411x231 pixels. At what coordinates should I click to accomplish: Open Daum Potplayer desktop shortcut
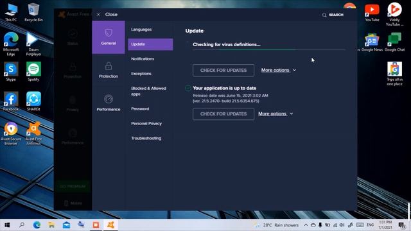coord(33,44)
